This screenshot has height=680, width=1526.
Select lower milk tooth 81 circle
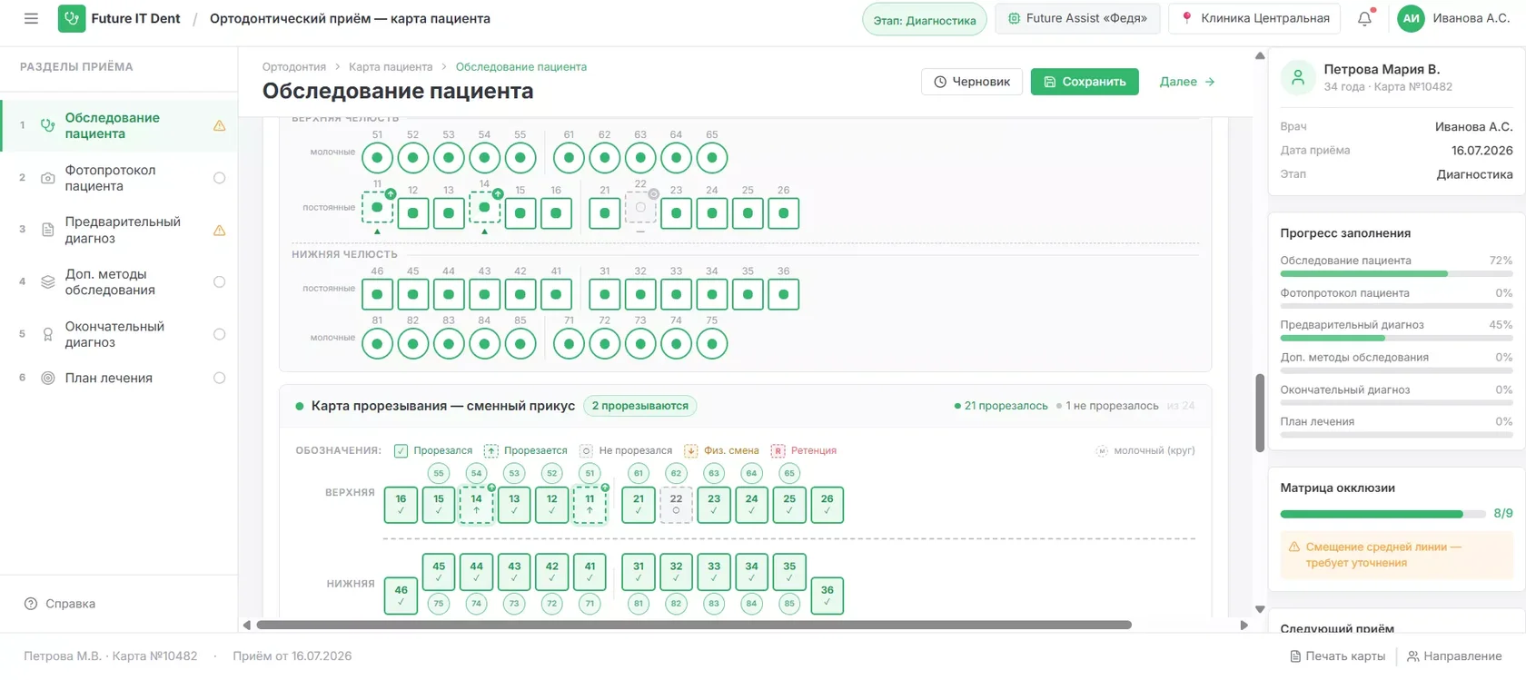[377, 344]
